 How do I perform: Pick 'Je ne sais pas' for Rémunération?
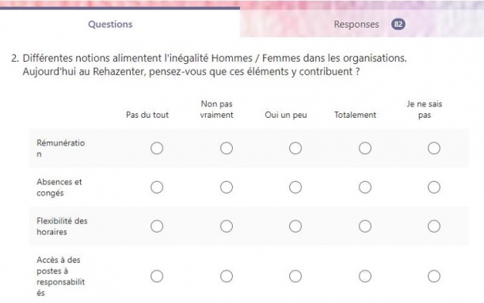(434, 148)
